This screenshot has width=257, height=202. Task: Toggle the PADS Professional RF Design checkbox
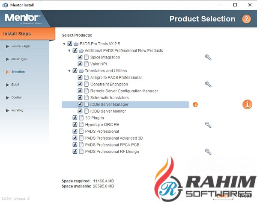(75, 151)
